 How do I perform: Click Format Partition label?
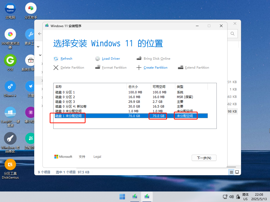(x=114, y=68)
